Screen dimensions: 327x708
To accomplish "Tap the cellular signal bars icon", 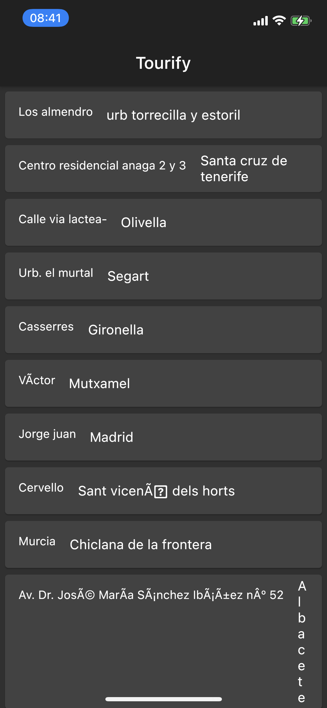I will click(x=260, y=21).
